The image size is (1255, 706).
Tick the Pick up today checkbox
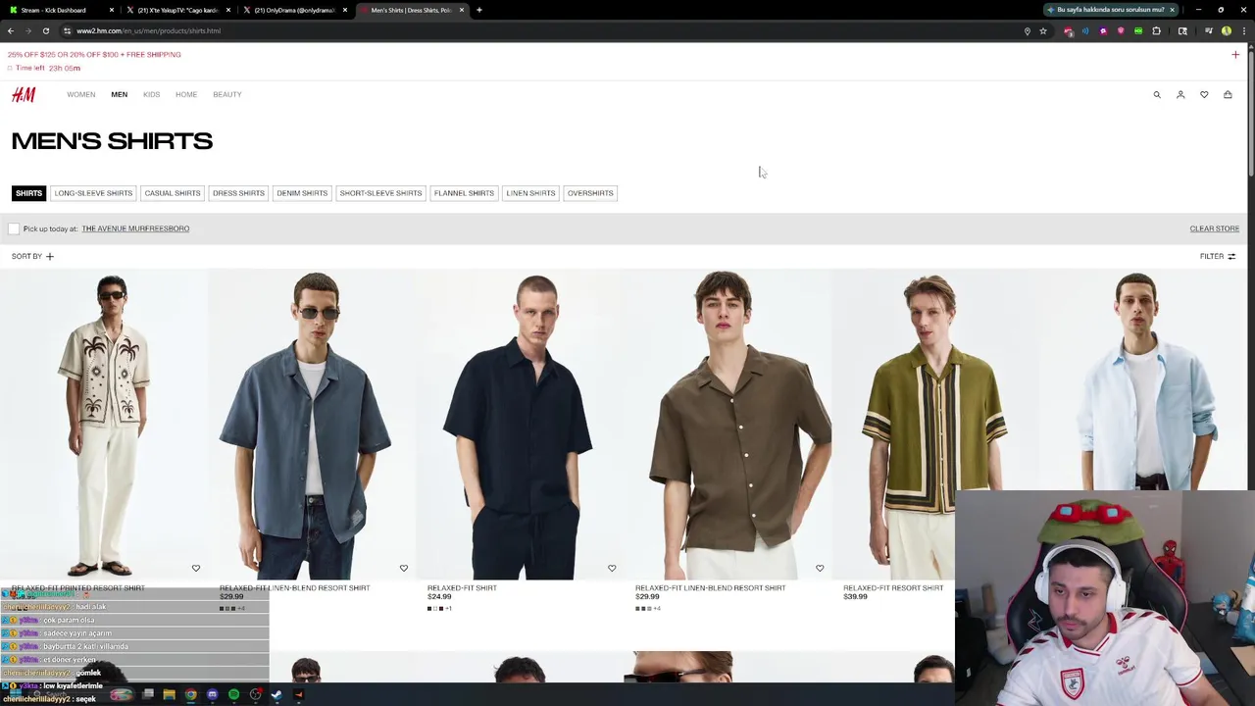click(x=14, y=228)
